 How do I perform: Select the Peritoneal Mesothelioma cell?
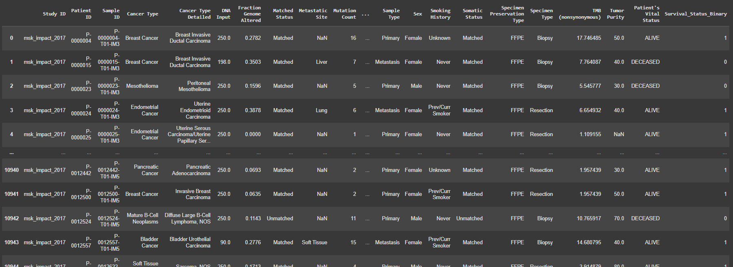194,86
